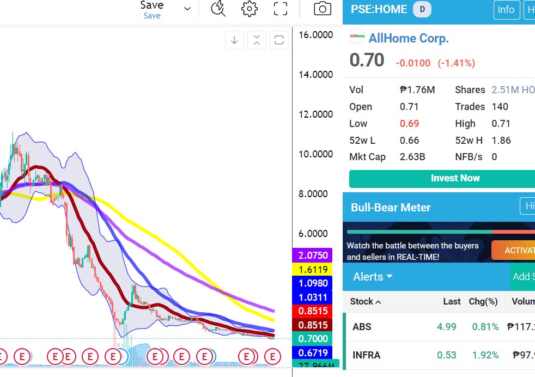535x377 pixels.
Task: Sort watchlist by Chg(%) column
Action: 483,302
